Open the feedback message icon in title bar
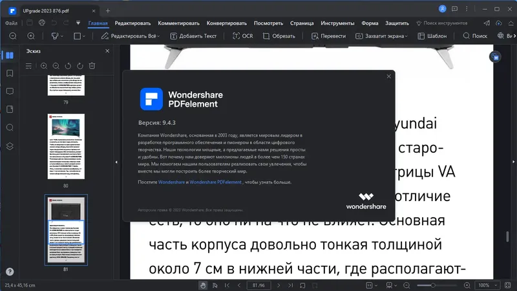517x291 pixels. coord(455,9)
